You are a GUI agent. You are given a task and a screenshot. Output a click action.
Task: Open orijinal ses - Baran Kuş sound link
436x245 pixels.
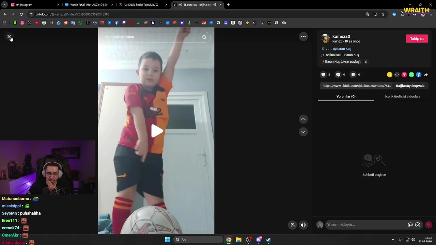[x=342, y=55]
